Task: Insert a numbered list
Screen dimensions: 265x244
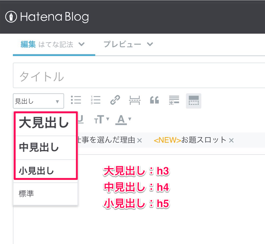Action: point(96,100)
